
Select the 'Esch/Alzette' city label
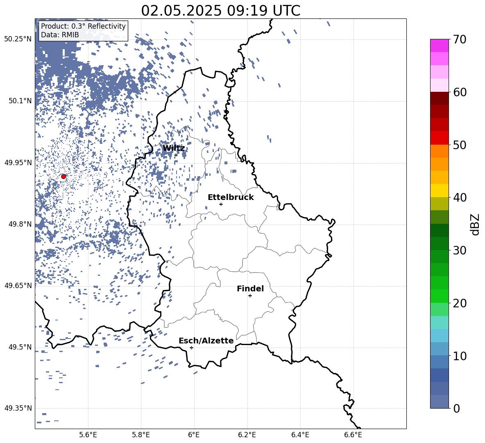point(206,341)
